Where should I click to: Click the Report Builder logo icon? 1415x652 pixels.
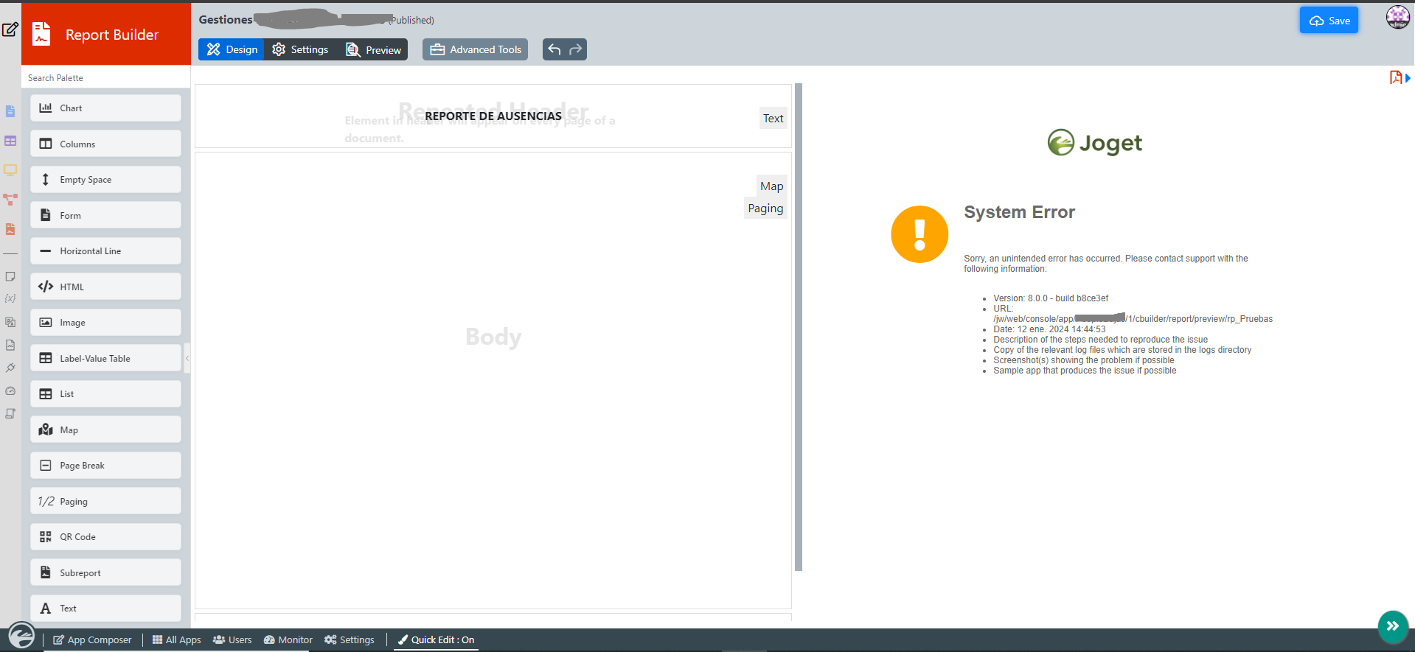coord(41,34)
